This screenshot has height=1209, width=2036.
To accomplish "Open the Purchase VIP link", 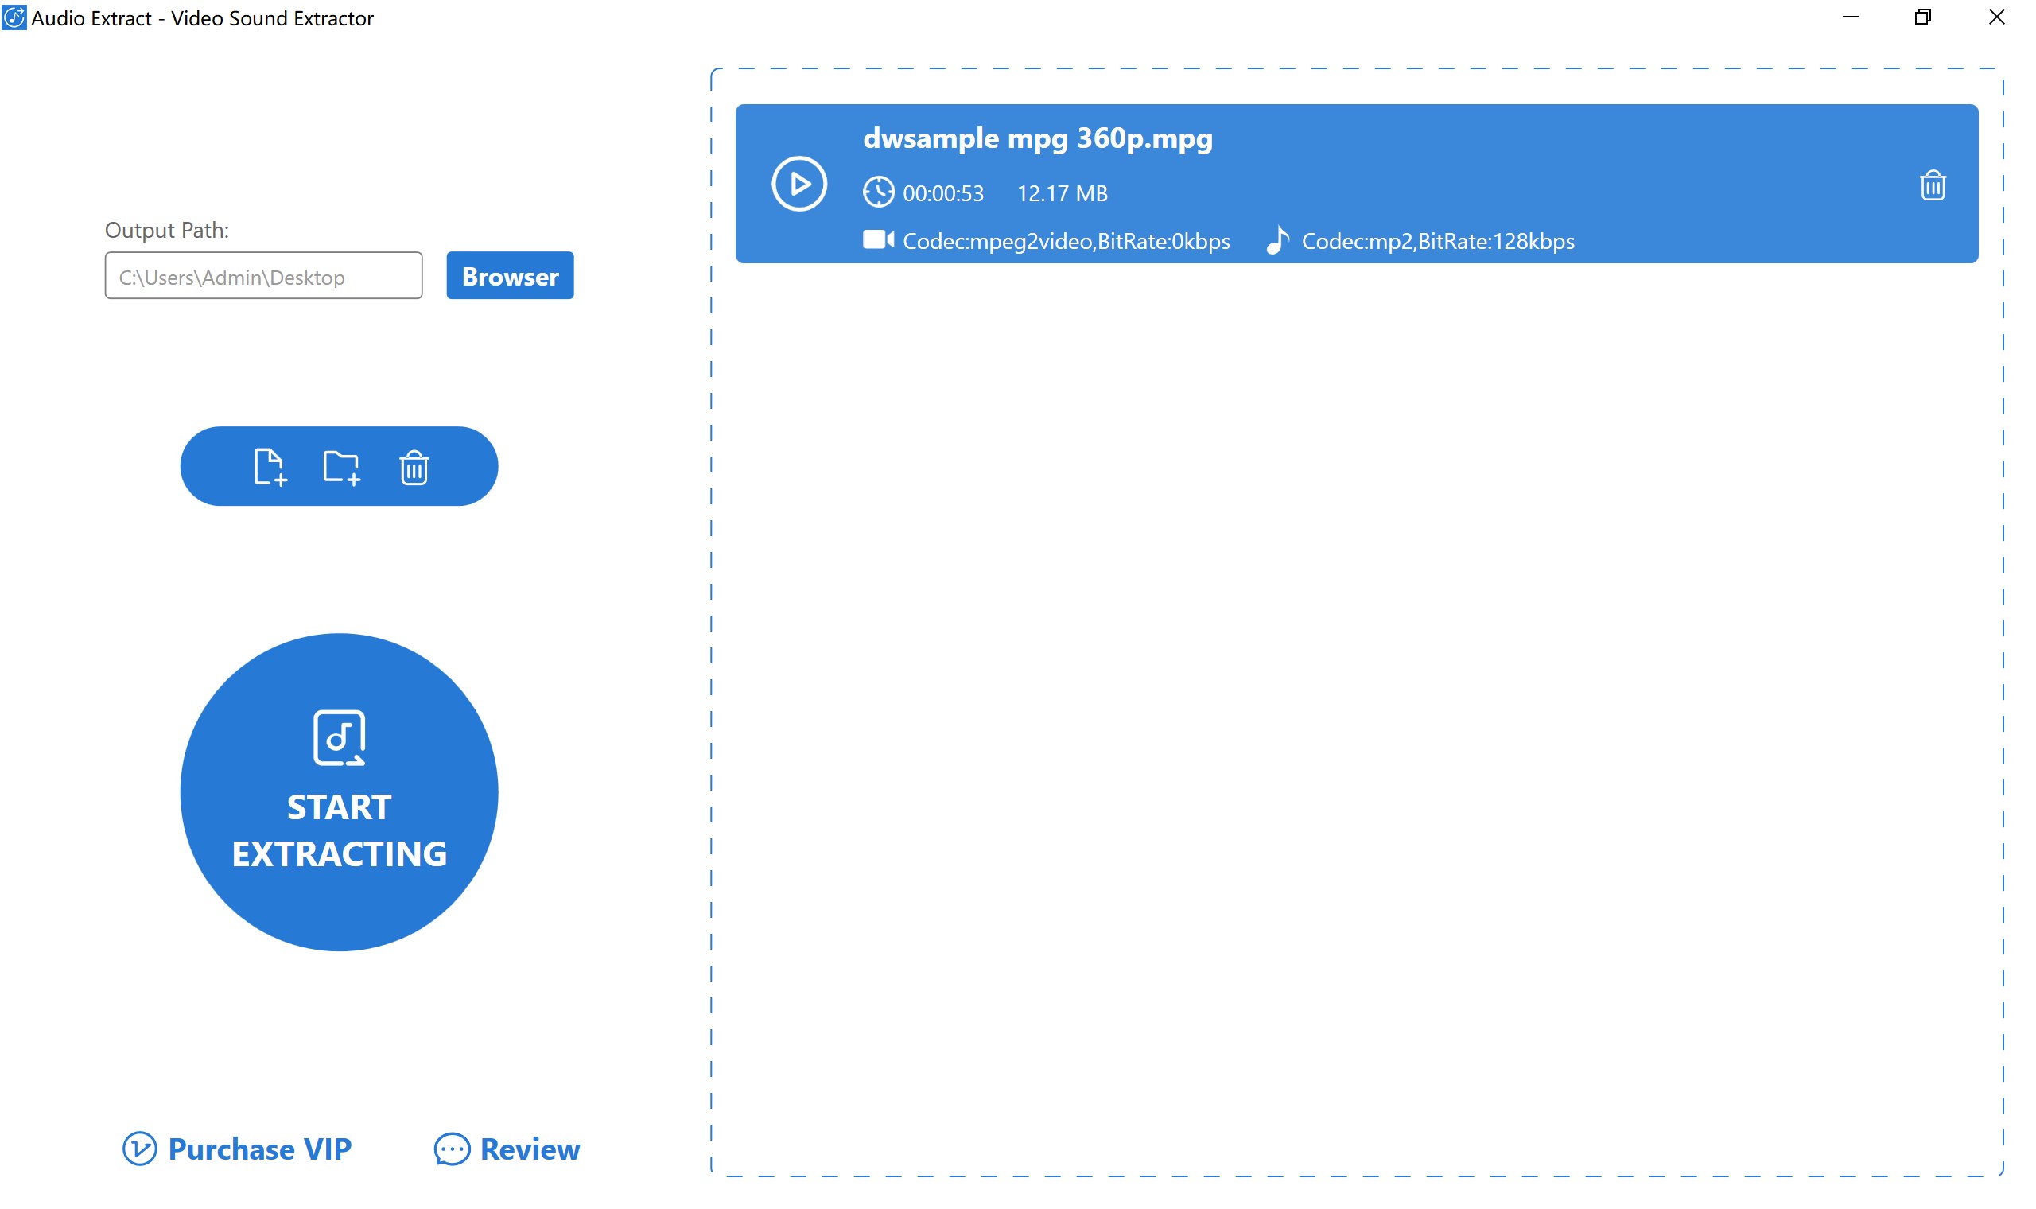I will [259, 1149].
